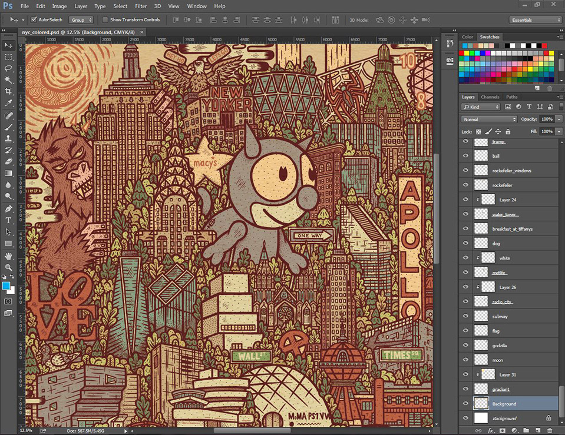Select the Move tool
Screen dimensions: 565x435
coord(8,45)
